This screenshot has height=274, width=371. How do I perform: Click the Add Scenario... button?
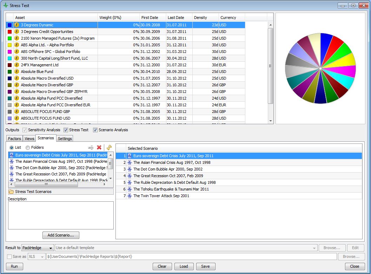coord(61,235)
